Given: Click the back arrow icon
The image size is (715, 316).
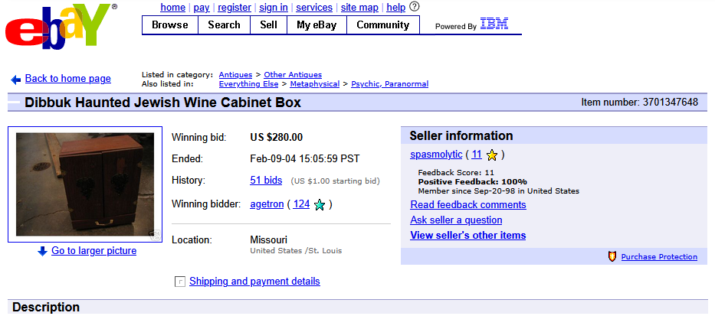Looking at the screenshot, I should tap(15, 79).
